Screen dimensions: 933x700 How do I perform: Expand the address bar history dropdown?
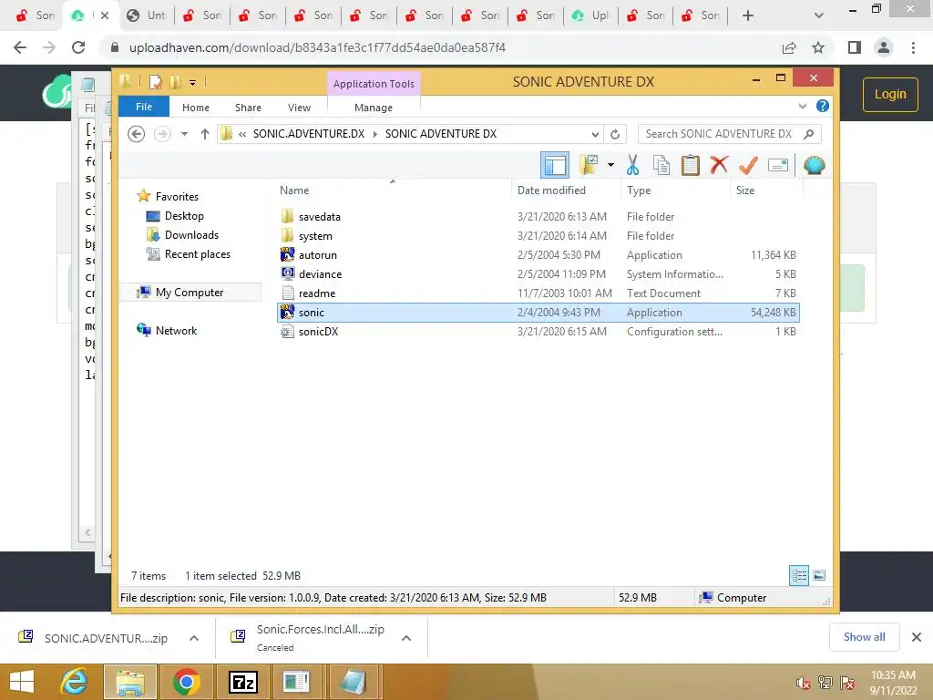tap(595, 134)
